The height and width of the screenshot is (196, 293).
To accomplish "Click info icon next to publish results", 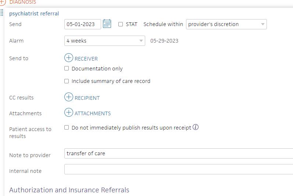I will pos(196,127).
